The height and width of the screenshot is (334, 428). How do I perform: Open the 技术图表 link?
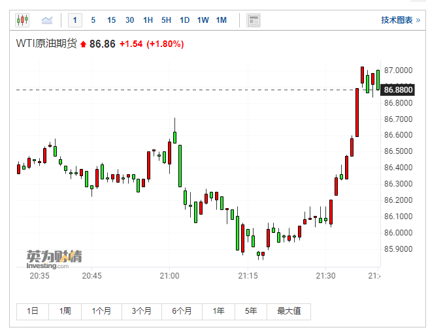tap(401, 20)
